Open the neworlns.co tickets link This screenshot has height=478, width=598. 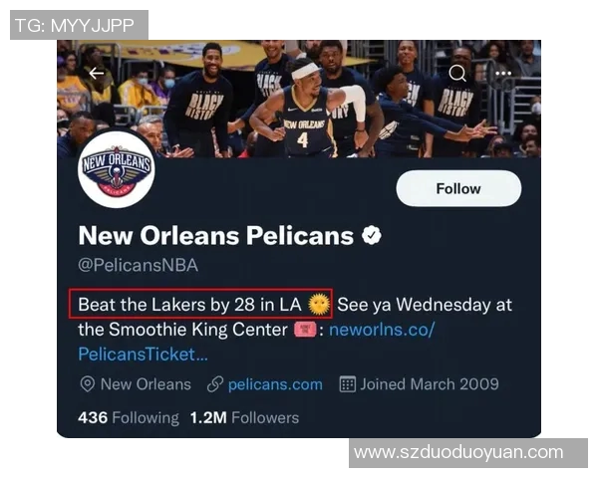point(382,329)
